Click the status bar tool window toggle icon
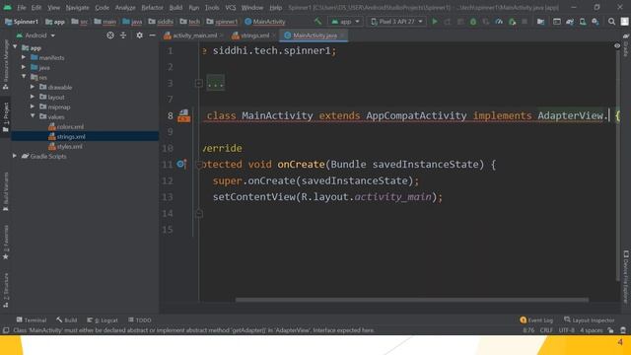631x355 pixels. pos(6,330)
